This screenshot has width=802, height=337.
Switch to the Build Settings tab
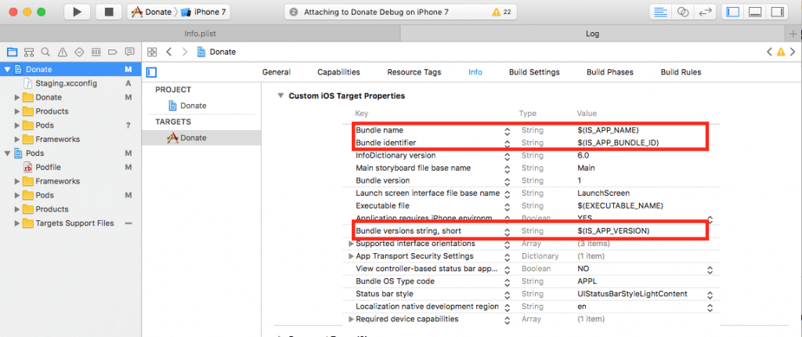click(534, 72)
